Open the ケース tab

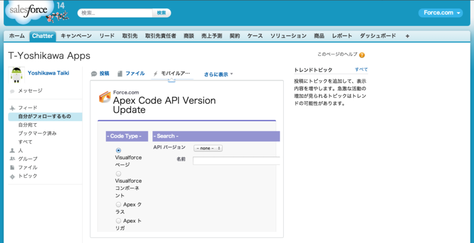point(255,36)
